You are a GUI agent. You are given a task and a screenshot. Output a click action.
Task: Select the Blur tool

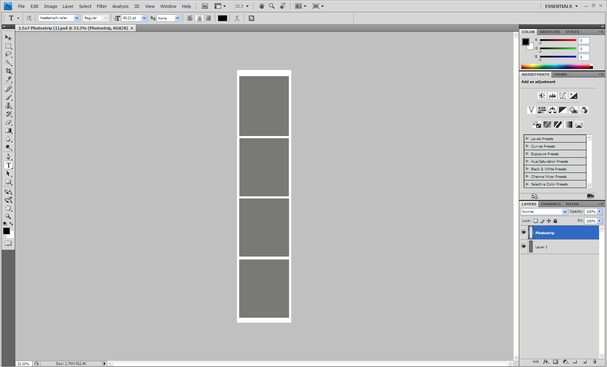[8, 139]
